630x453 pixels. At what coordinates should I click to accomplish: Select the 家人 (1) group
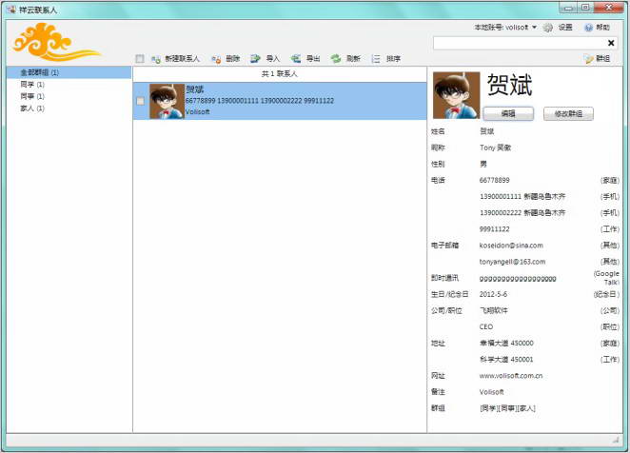click(32, 108)
